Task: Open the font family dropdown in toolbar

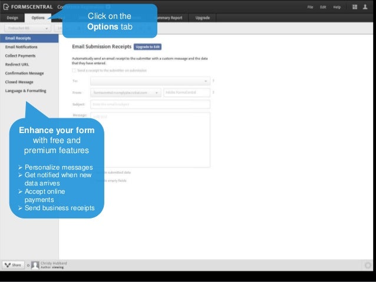Action: click(28, 28)
